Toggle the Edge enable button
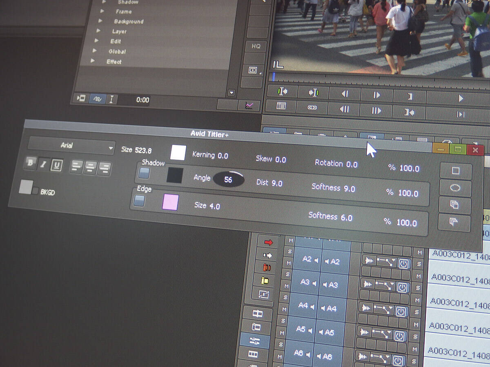 tap(140, 200)
